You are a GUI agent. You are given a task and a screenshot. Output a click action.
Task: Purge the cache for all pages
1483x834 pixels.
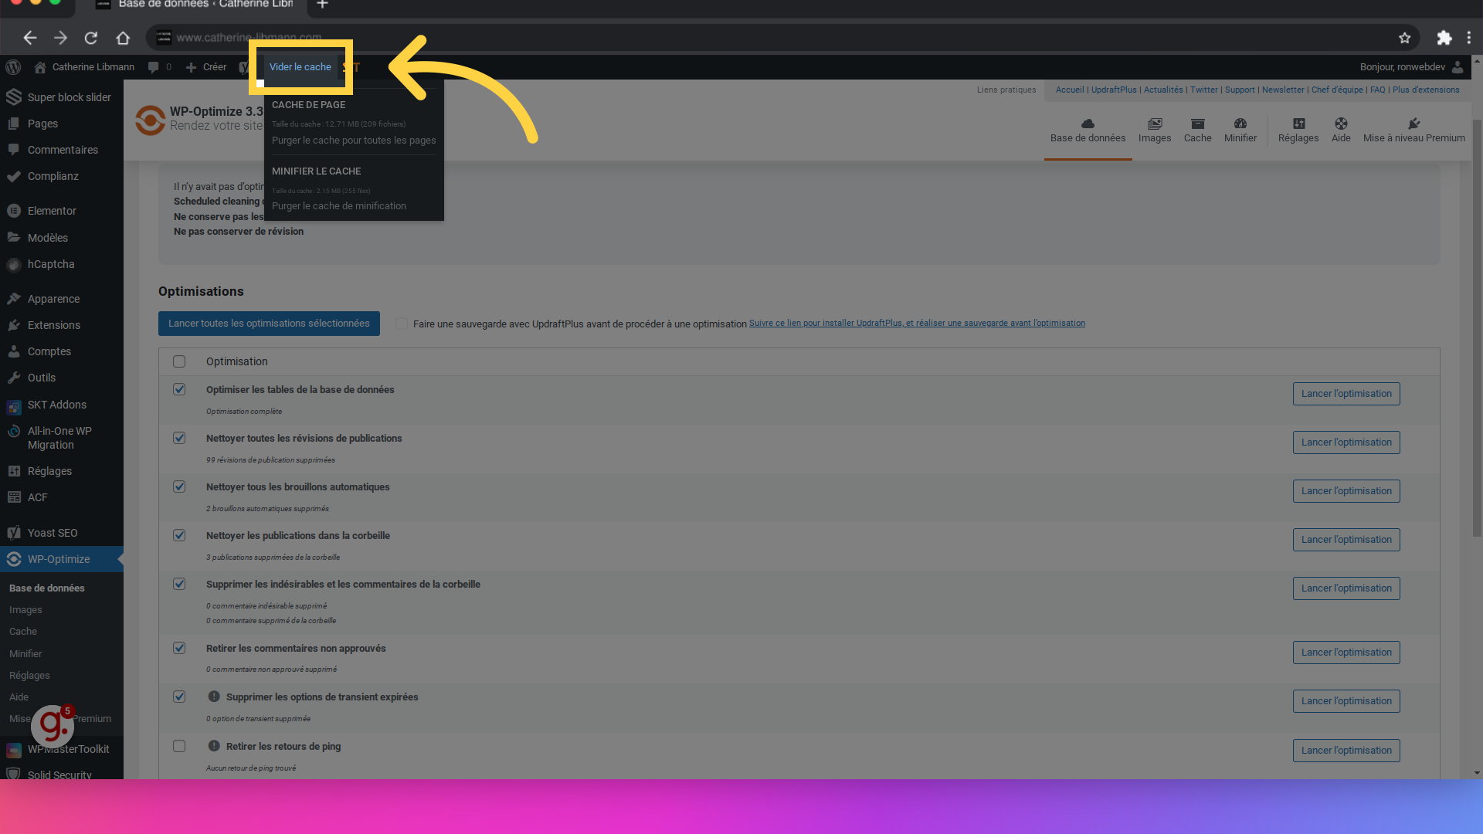coord(354,141)
